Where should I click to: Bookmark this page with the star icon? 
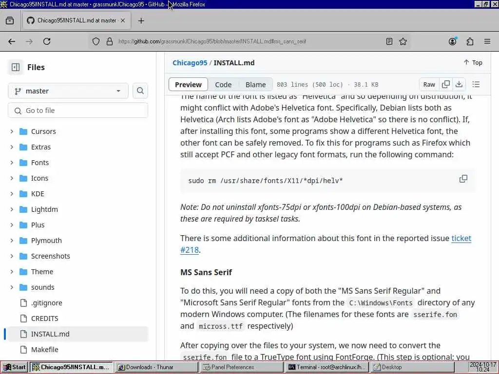pos(403,41)
